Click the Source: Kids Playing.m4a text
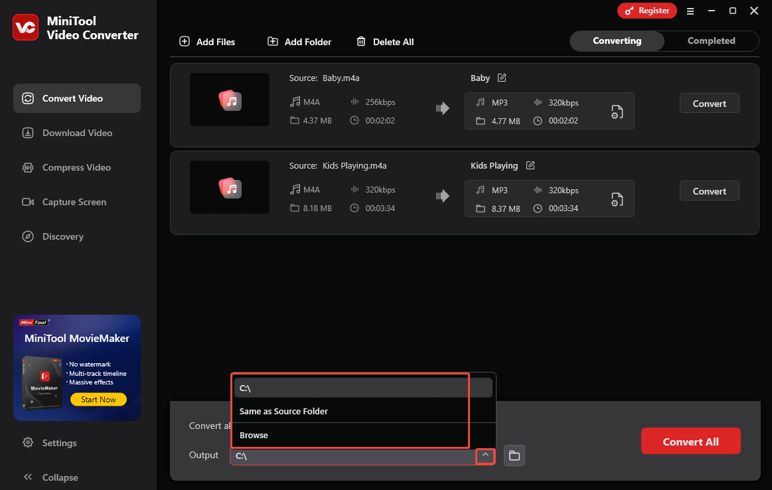 [338, 165]
